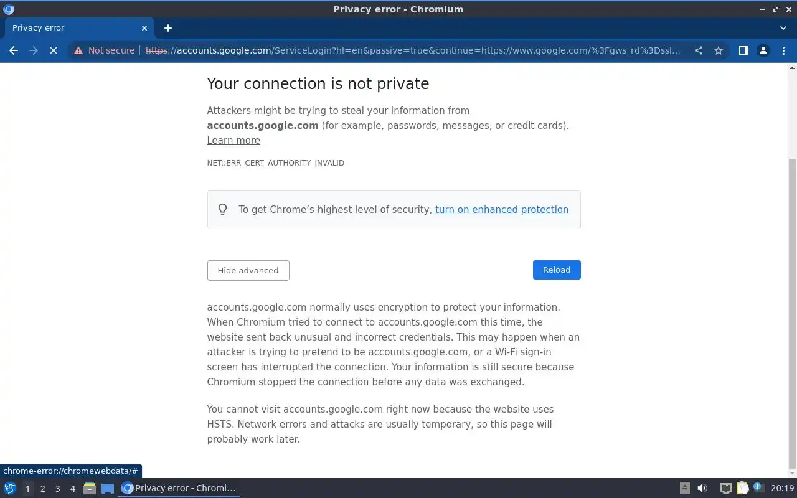This screenshot has width=797, height=498.
Task: Switch to workspace 2
Action: (42, 489)
